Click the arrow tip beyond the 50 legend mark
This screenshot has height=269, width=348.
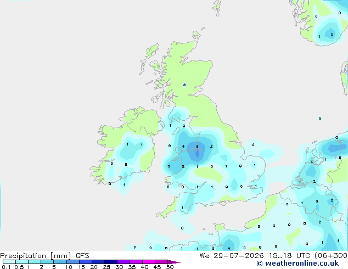(x=175, y=262)
